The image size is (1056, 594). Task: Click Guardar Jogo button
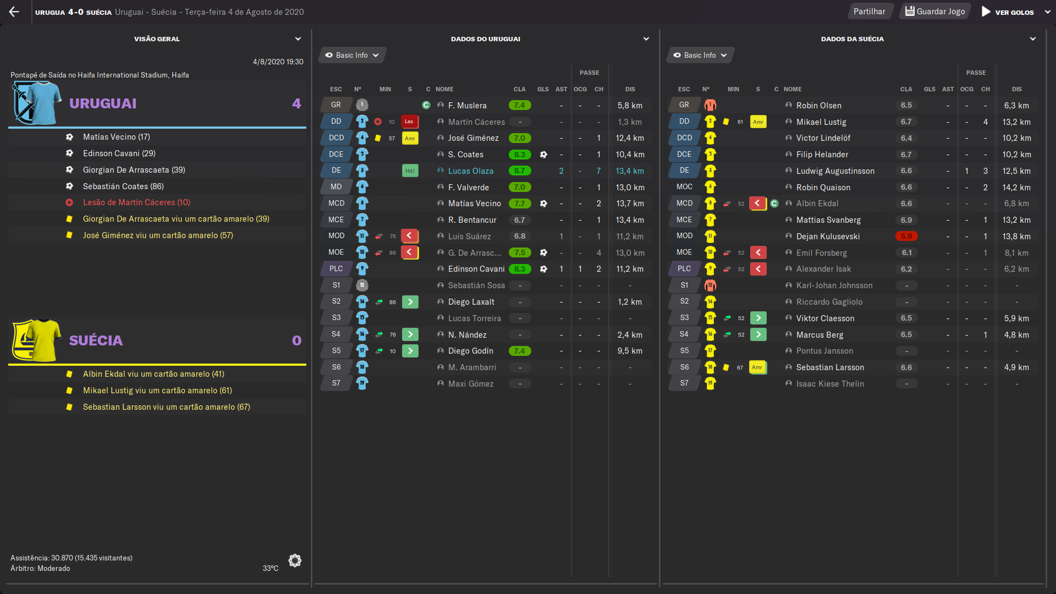coord(935,12)
